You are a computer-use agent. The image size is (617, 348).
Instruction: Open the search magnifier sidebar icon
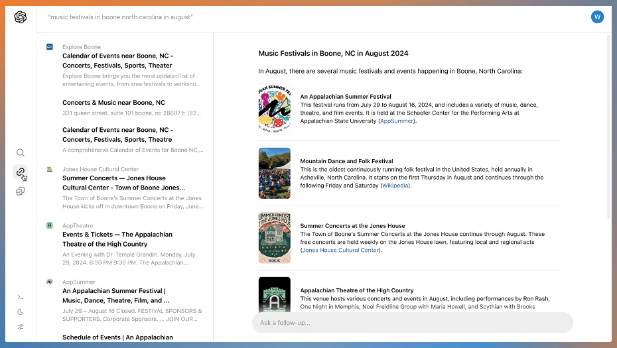[21, 152]
